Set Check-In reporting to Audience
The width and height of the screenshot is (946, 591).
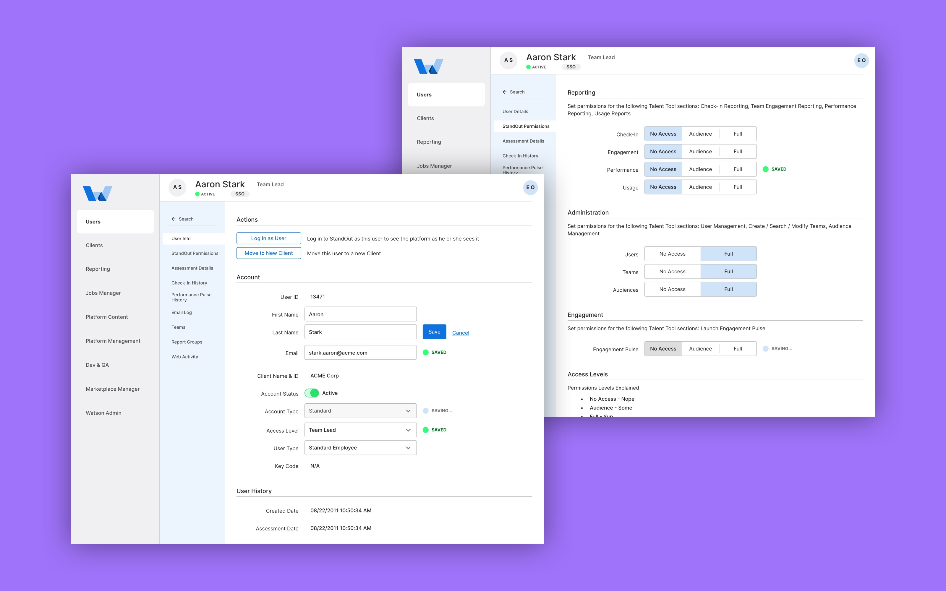pos(701,134)
